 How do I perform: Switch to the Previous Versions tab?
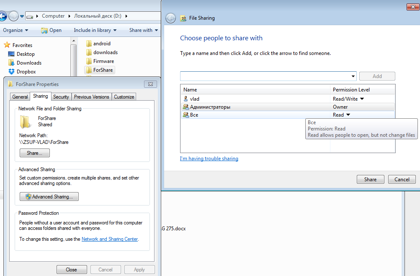91,97
